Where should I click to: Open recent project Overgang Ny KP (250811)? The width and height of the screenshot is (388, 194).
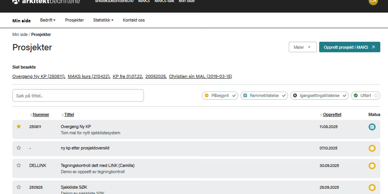coord(39,77)
